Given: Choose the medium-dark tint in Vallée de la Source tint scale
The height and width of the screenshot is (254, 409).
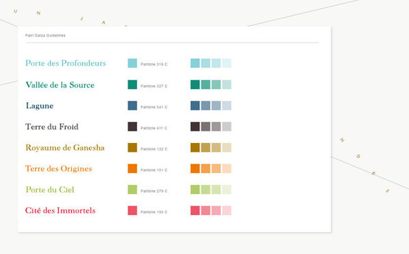Looking at the screenshot, I should [206, 84].
